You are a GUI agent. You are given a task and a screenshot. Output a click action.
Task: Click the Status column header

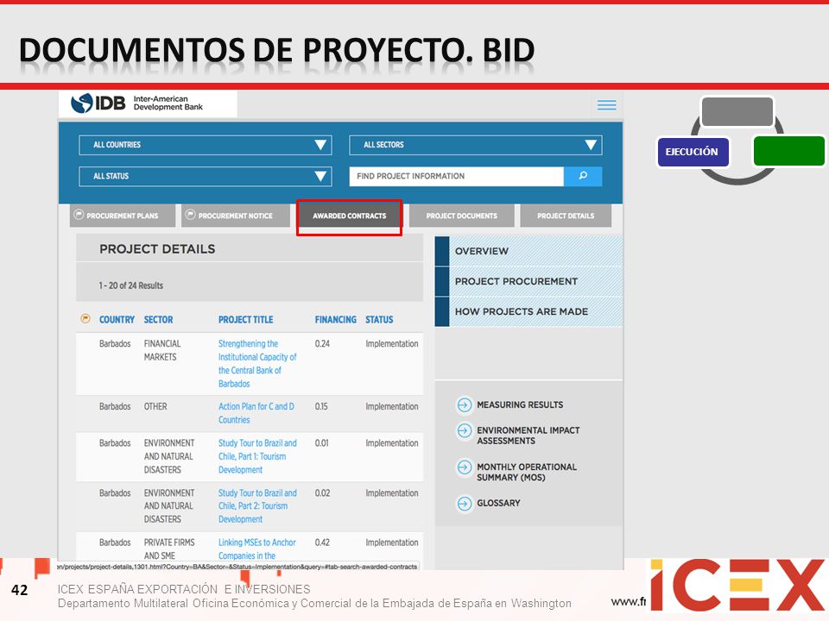[x=379, y=319]
